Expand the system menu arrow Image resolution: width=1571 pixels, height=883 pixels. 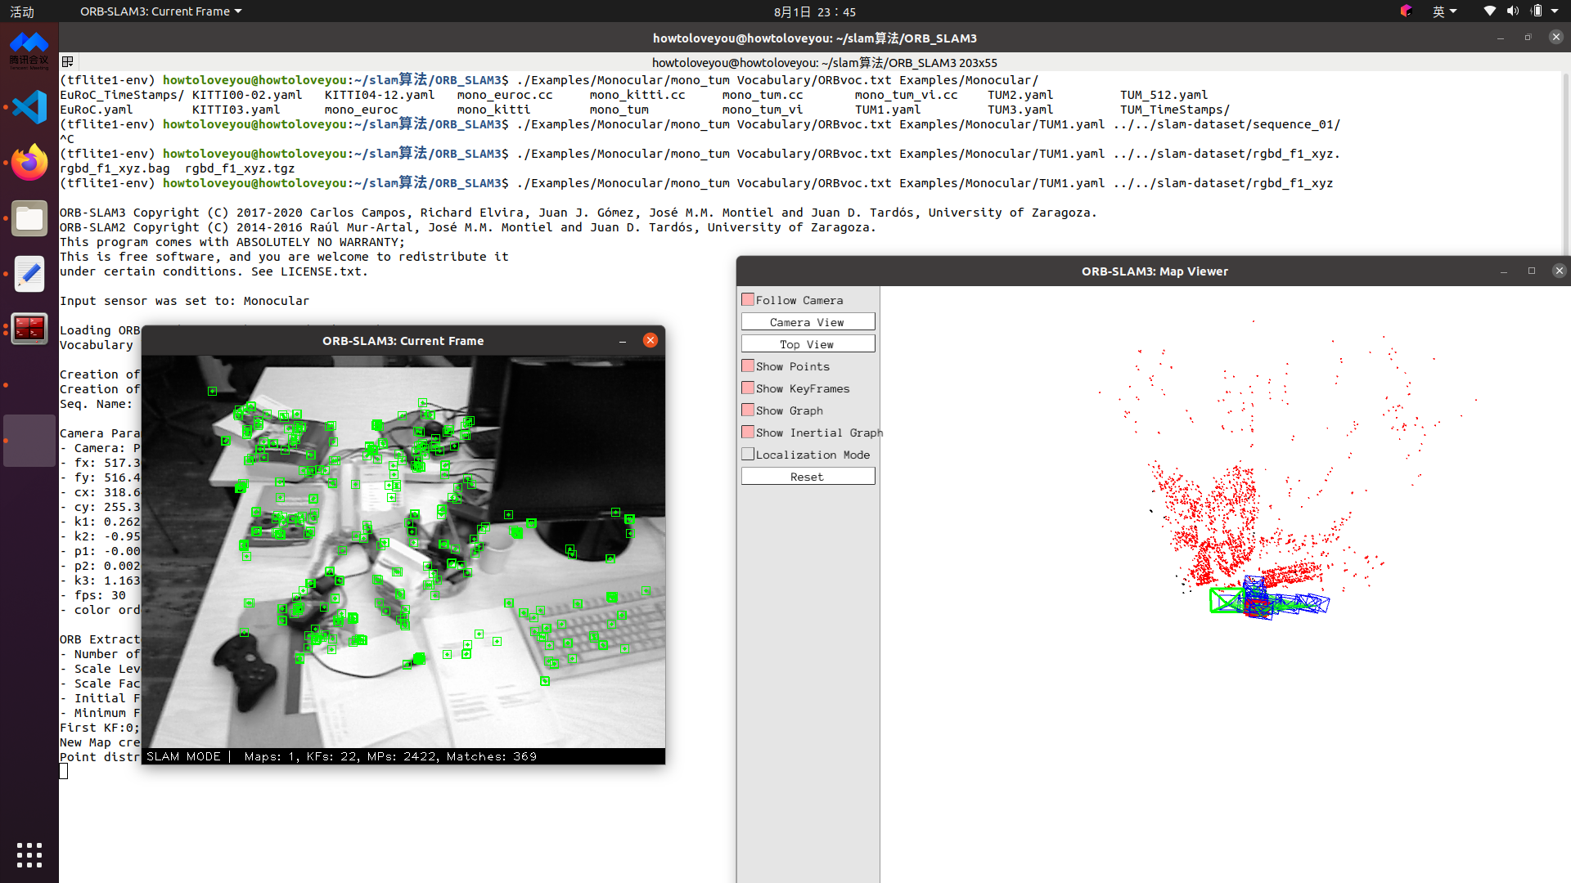pyautogui.click(x=1555, y=11)
